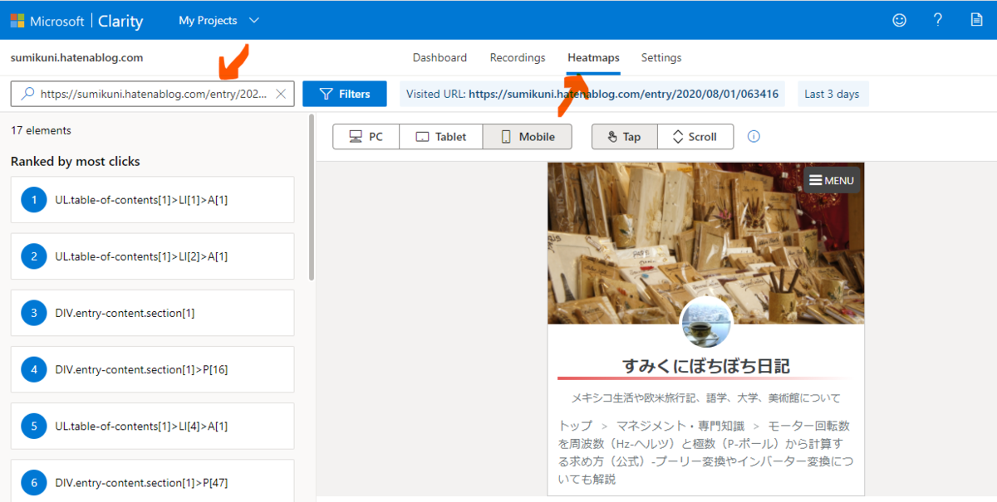Switch from Tap to Scroll heatmap

[695, 136]
